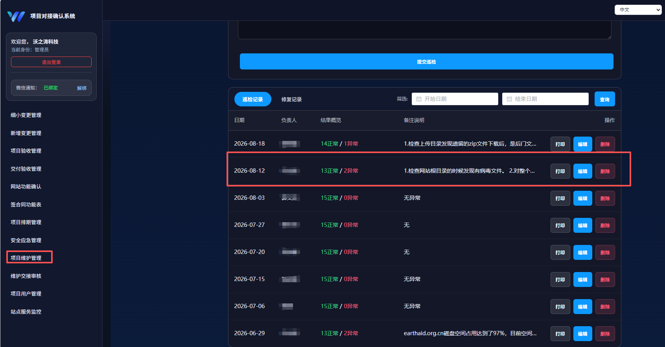Open 签合同功能表 menu item
The height and width of the screenshot is (347, 665).
26,205
